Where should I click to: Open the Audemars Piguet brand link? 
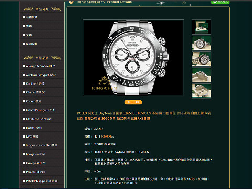tap(41, 75)
